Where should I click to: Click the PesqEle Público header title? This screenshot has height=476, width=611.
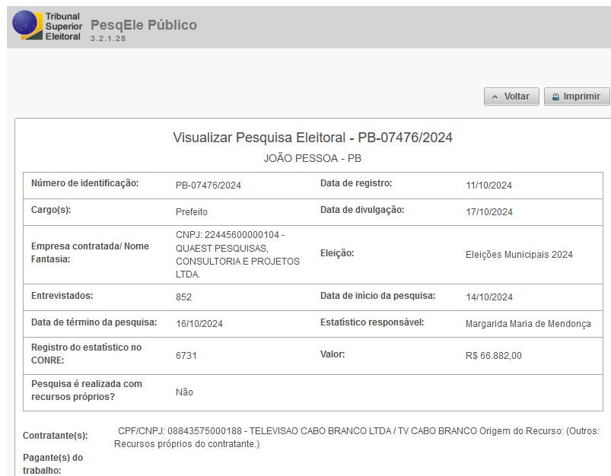click(144, 25)
